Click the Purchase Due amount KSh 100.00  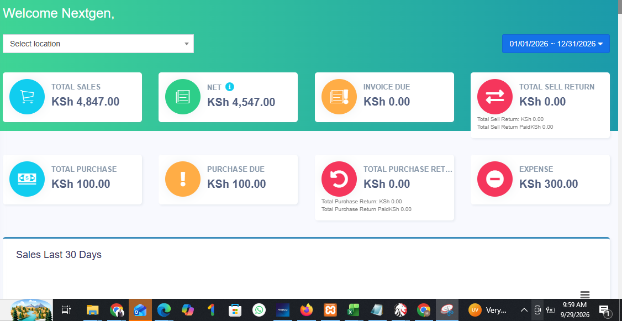click(x=236, y=184)
